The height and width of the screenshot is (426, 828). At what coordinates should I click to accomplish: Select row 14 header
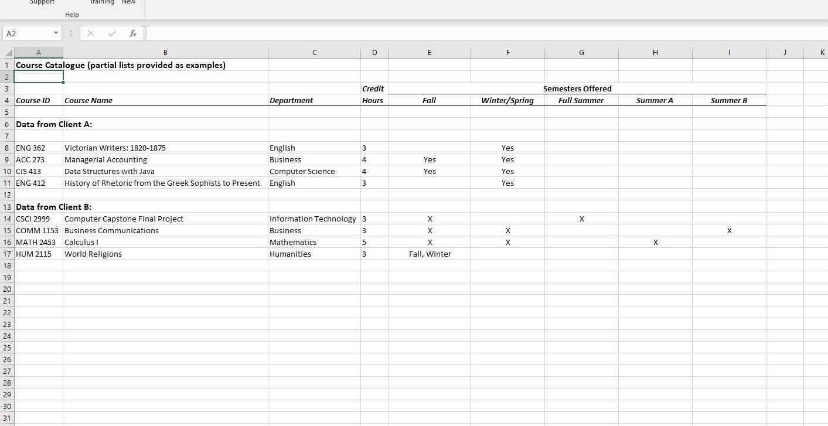click(7, 219)
